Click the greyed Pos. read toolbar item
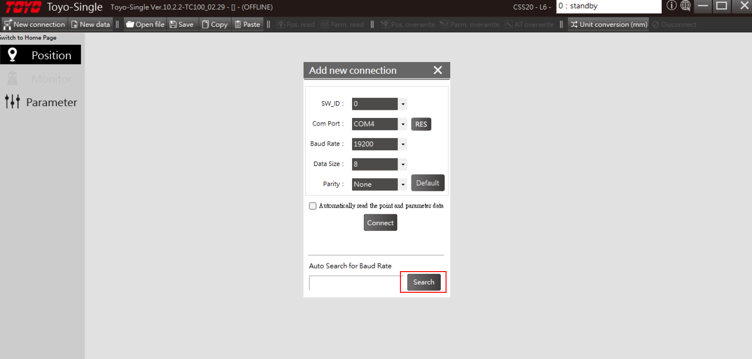The width and height of the screenshot is (752, 359). [296, 24]
